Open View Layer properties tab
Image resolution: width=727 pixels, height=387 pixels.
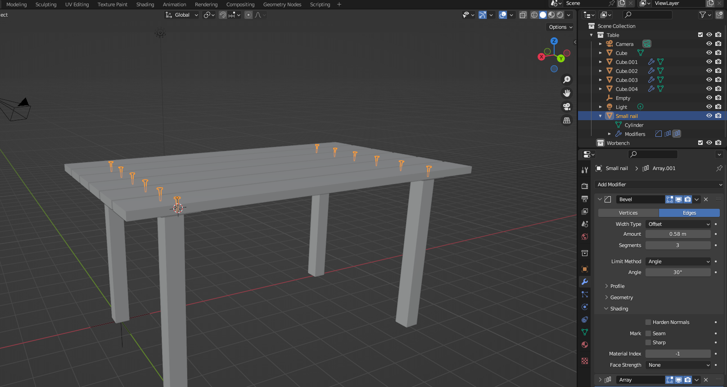coord(585,211)
